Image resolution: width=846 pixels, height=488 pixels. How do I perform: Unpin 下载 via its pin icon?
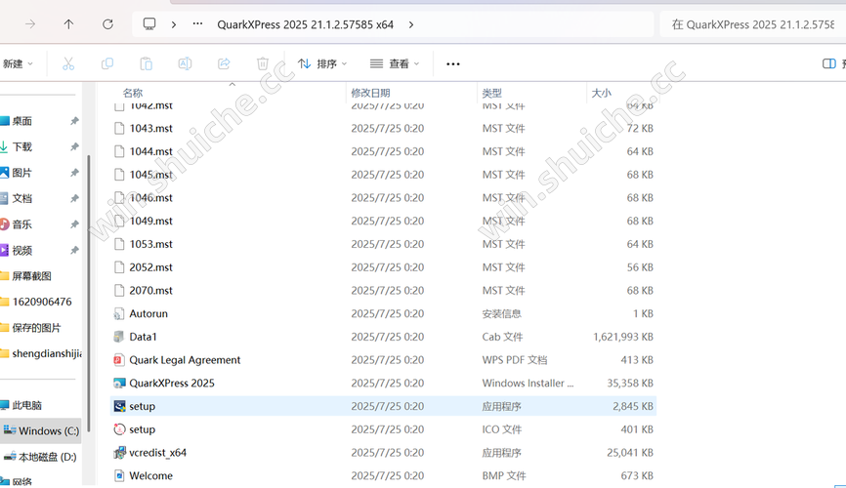pyautogui.click(x=74, y=146)
